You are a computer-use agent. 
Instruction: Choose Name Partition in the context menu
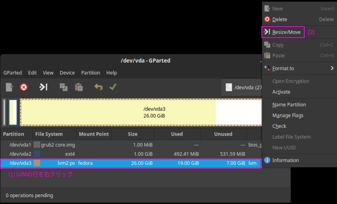point(299,105)
